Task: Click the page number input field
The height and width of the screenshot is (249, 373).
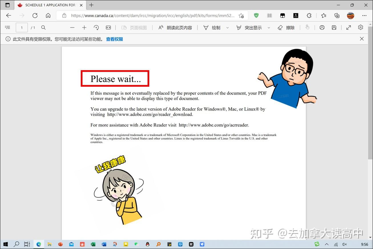Action: click(22, 27)
